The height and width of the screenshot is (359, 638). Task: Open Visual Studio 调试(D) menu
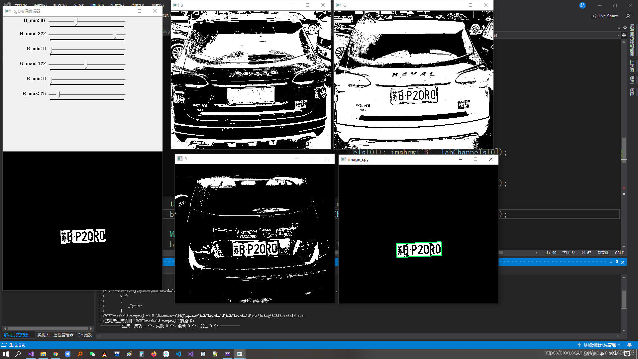click(137, 5)
